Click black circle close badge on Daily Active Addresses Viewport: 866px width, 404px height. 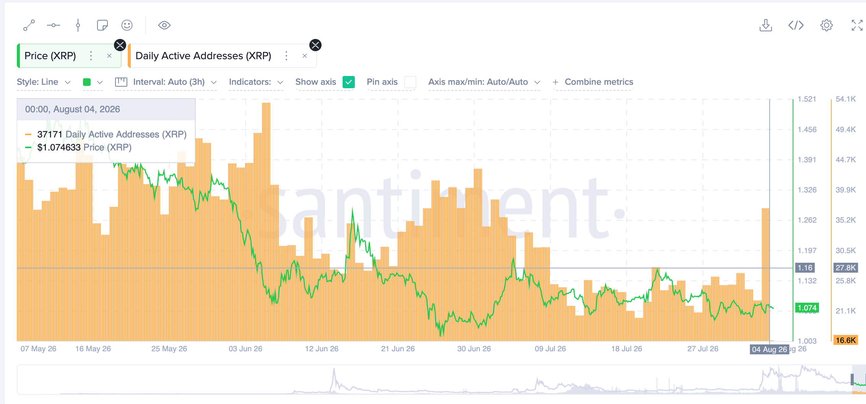[315, 45]
